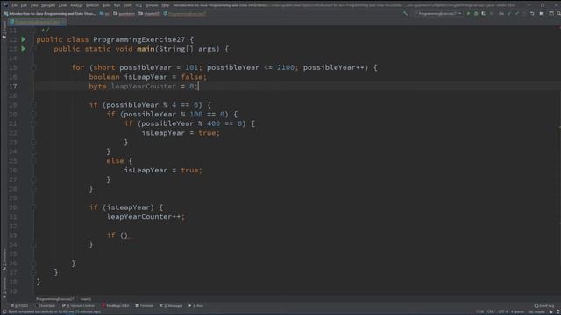Click the run arrow beside main method

tap(24, 49)
